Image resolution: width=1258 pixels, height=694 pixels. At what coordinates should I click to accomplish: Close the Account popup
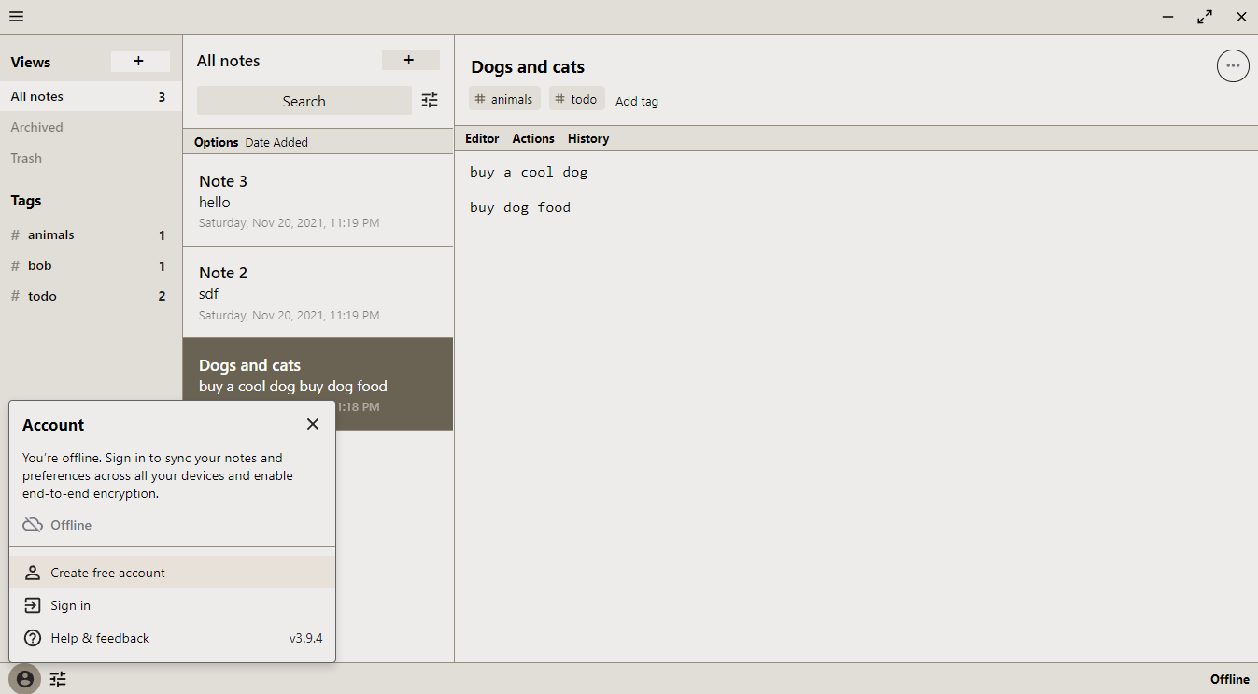[x=313, y=424]
